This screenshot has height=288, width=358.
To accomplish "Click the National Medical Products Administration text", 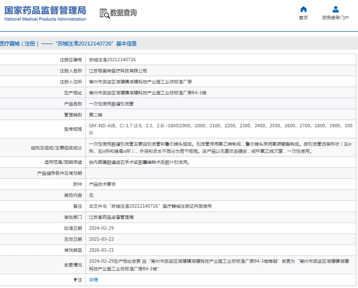I will click(x=45, y=19).
